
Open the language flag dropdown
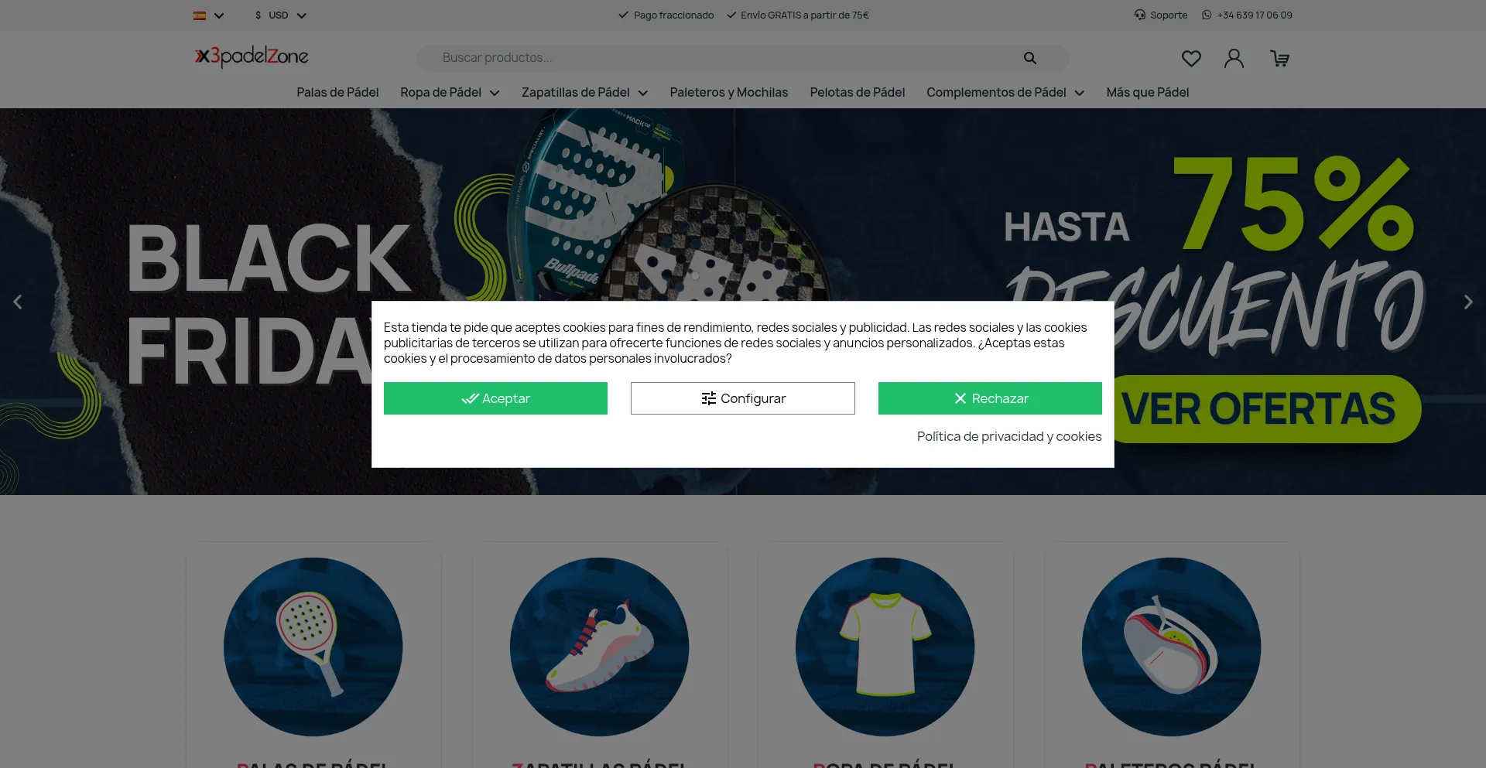point(208,15)
